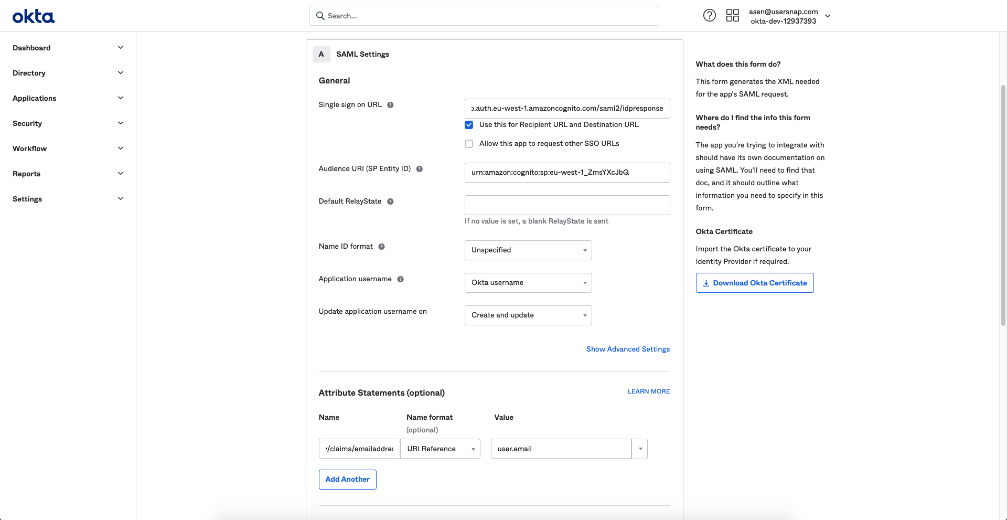Expand the Dashboard sidebar menu

click(x=68, y=48)
